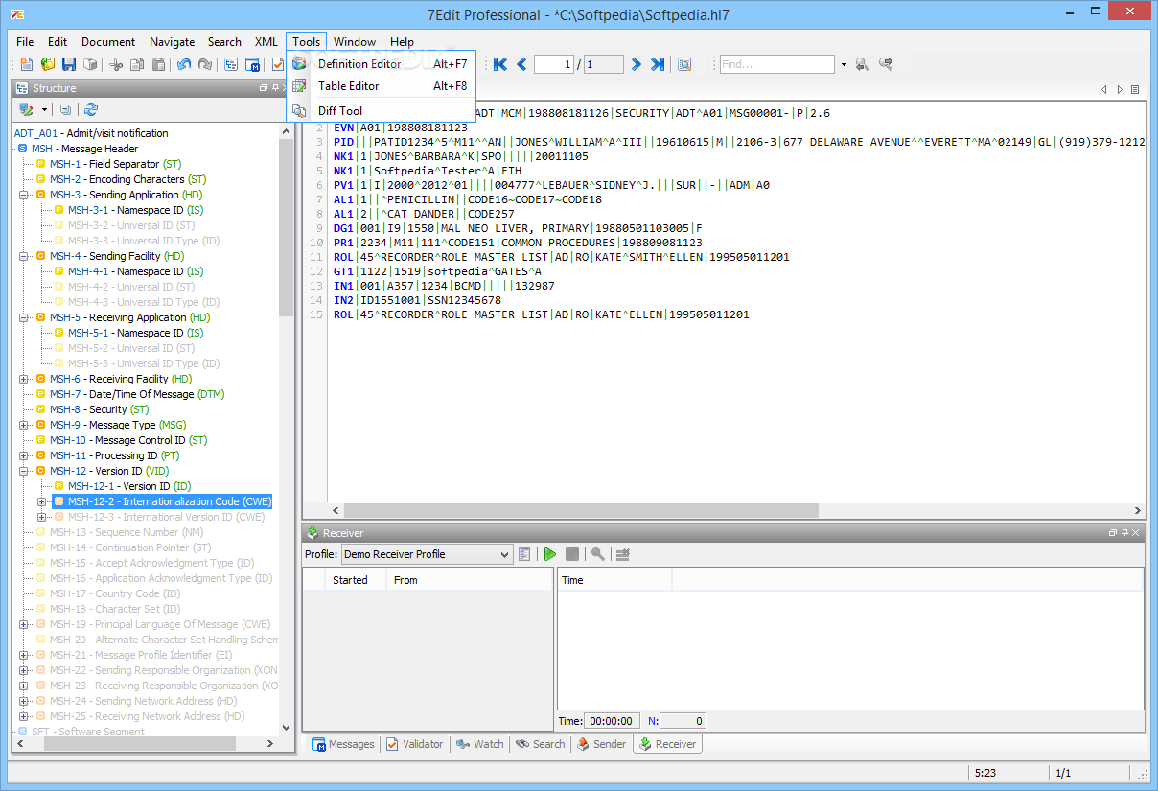1158x791 pixels.
Task: Click the New document toolbar icon
Action: pyautogui.click(x=27, y=64)
